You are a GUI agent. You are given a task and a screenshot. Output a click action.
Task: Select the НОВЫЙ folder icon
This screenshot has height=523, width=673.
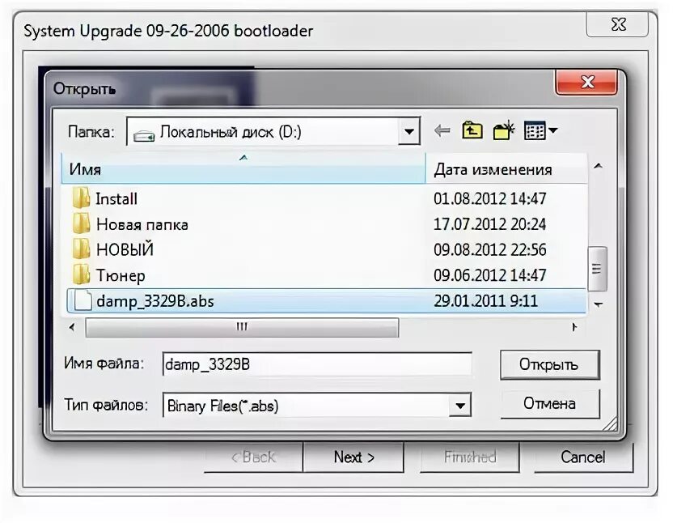pos(82,249)
